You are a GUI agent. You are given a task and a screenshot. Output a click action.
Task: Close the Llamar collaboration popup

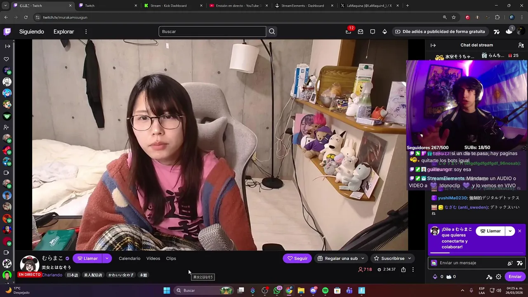[520, 231]
